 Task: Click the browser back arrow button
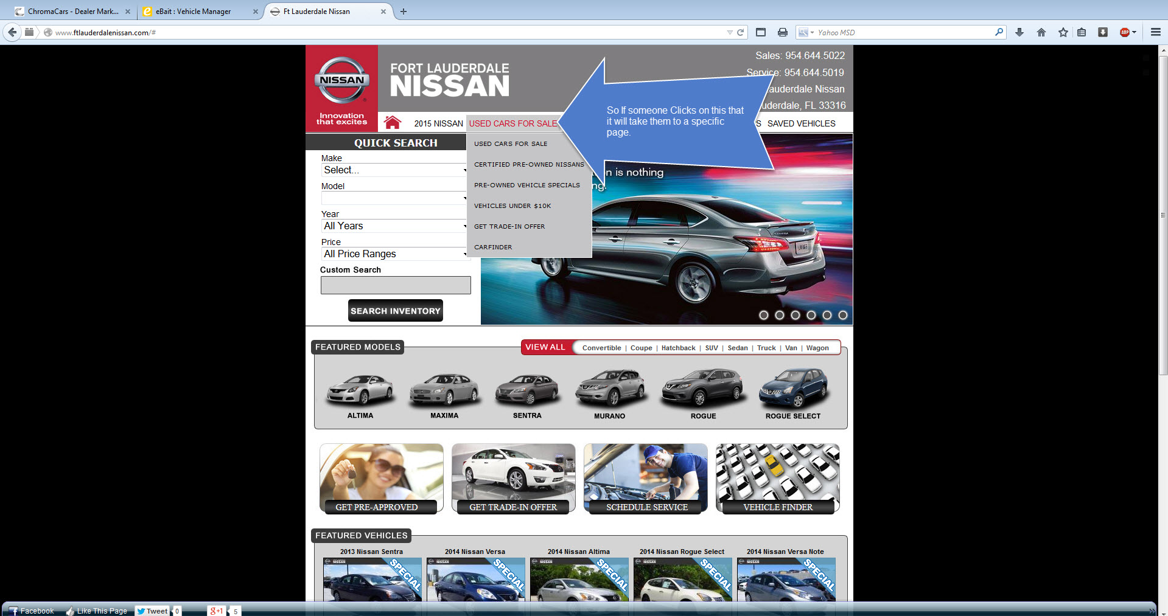click(x=12, y=32)
